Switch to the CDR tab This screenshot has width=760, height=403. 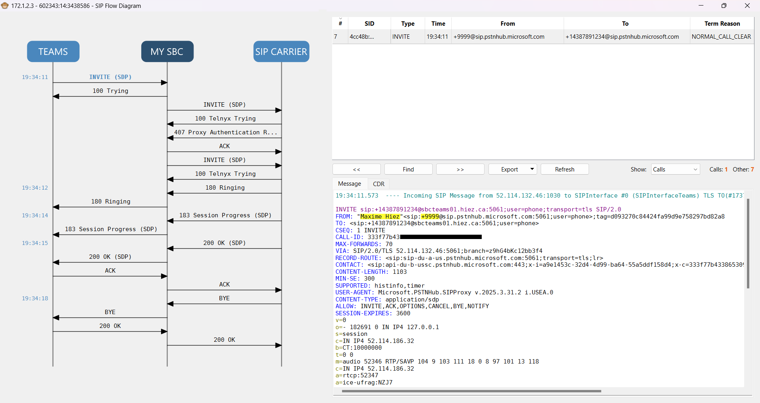click(378, 184)
